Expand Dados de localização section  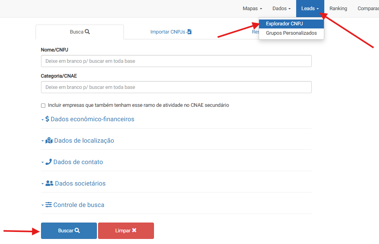(x=84, y=141)
